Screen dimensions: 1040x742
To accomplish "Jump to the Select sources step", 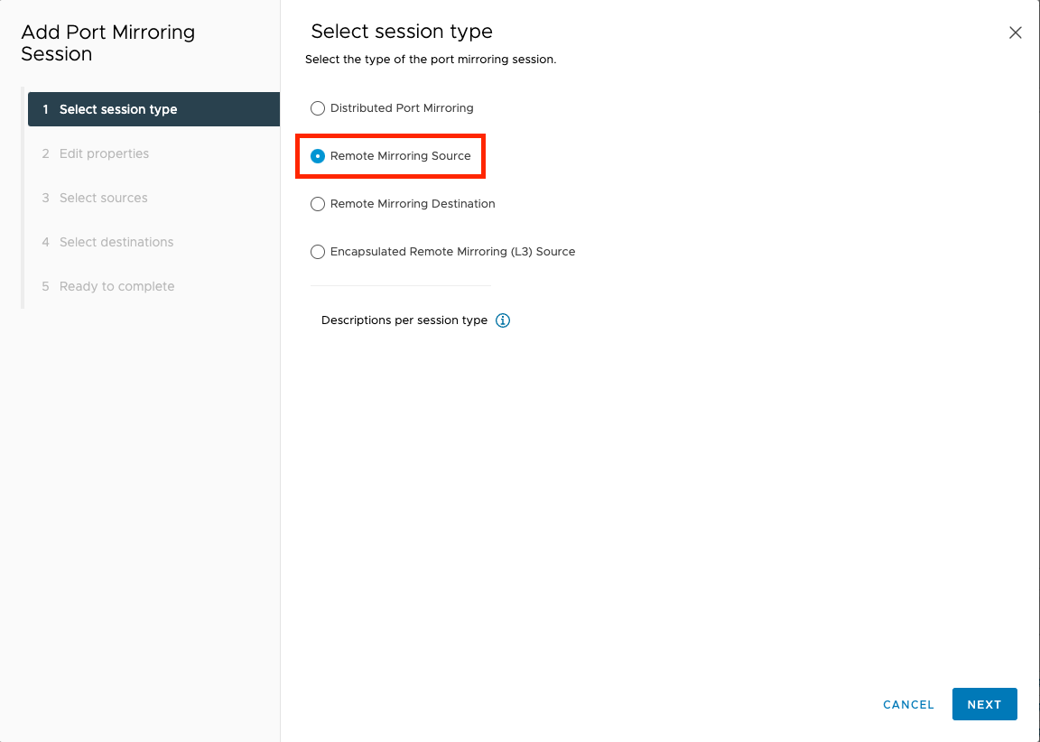I will (103, 198).
